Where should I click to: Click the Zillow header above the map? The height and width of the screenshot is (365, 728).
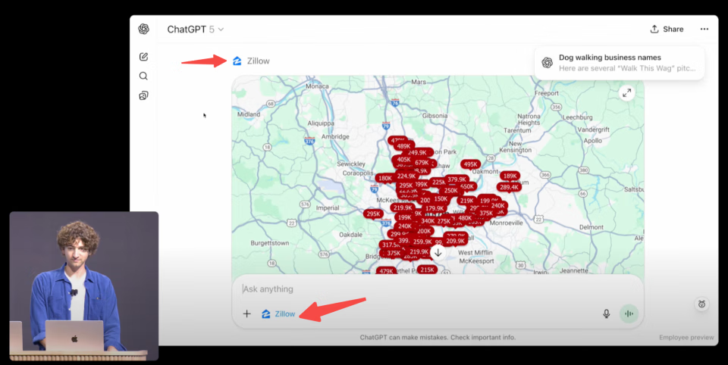point(251,61)
